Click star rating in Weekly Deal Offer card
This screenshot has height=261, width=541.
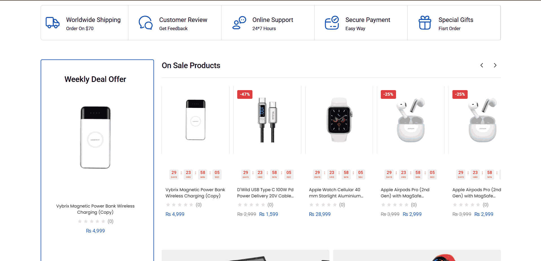(91, 222)
